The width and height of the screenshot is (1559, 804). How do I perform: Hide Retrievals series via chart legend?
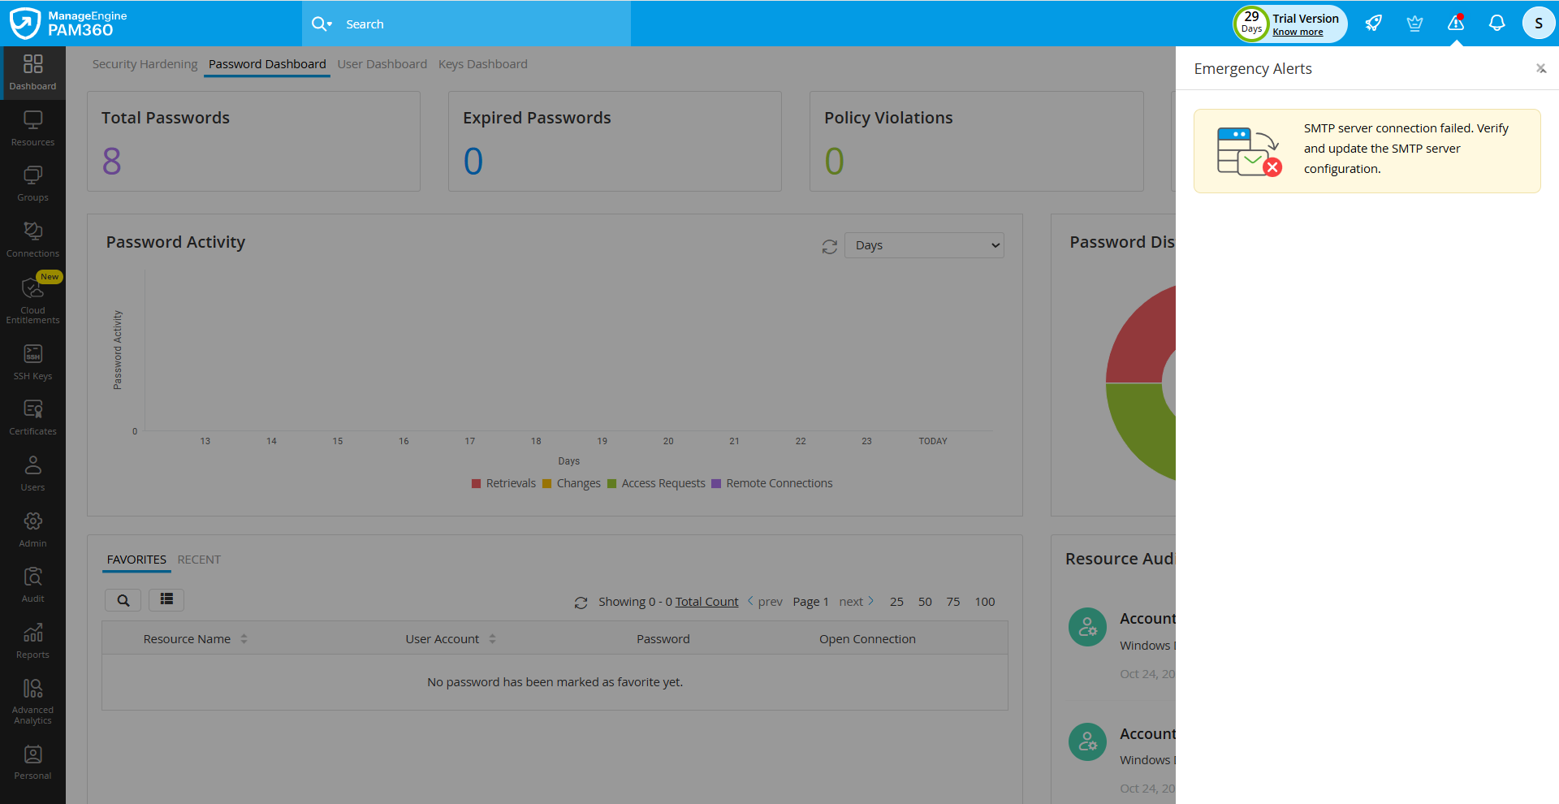coord(503,483)
